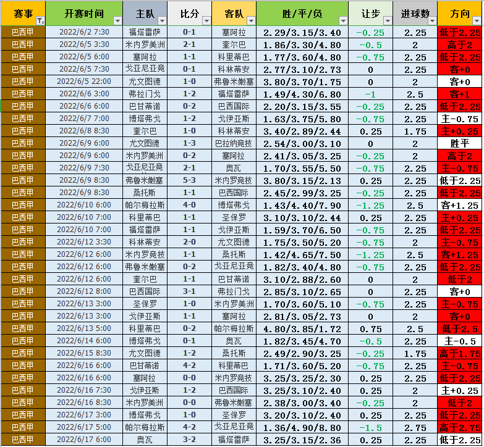Open the 比分 column filter dropdown
This screenshot has width=484, height=447.
[x=206, y=21]
